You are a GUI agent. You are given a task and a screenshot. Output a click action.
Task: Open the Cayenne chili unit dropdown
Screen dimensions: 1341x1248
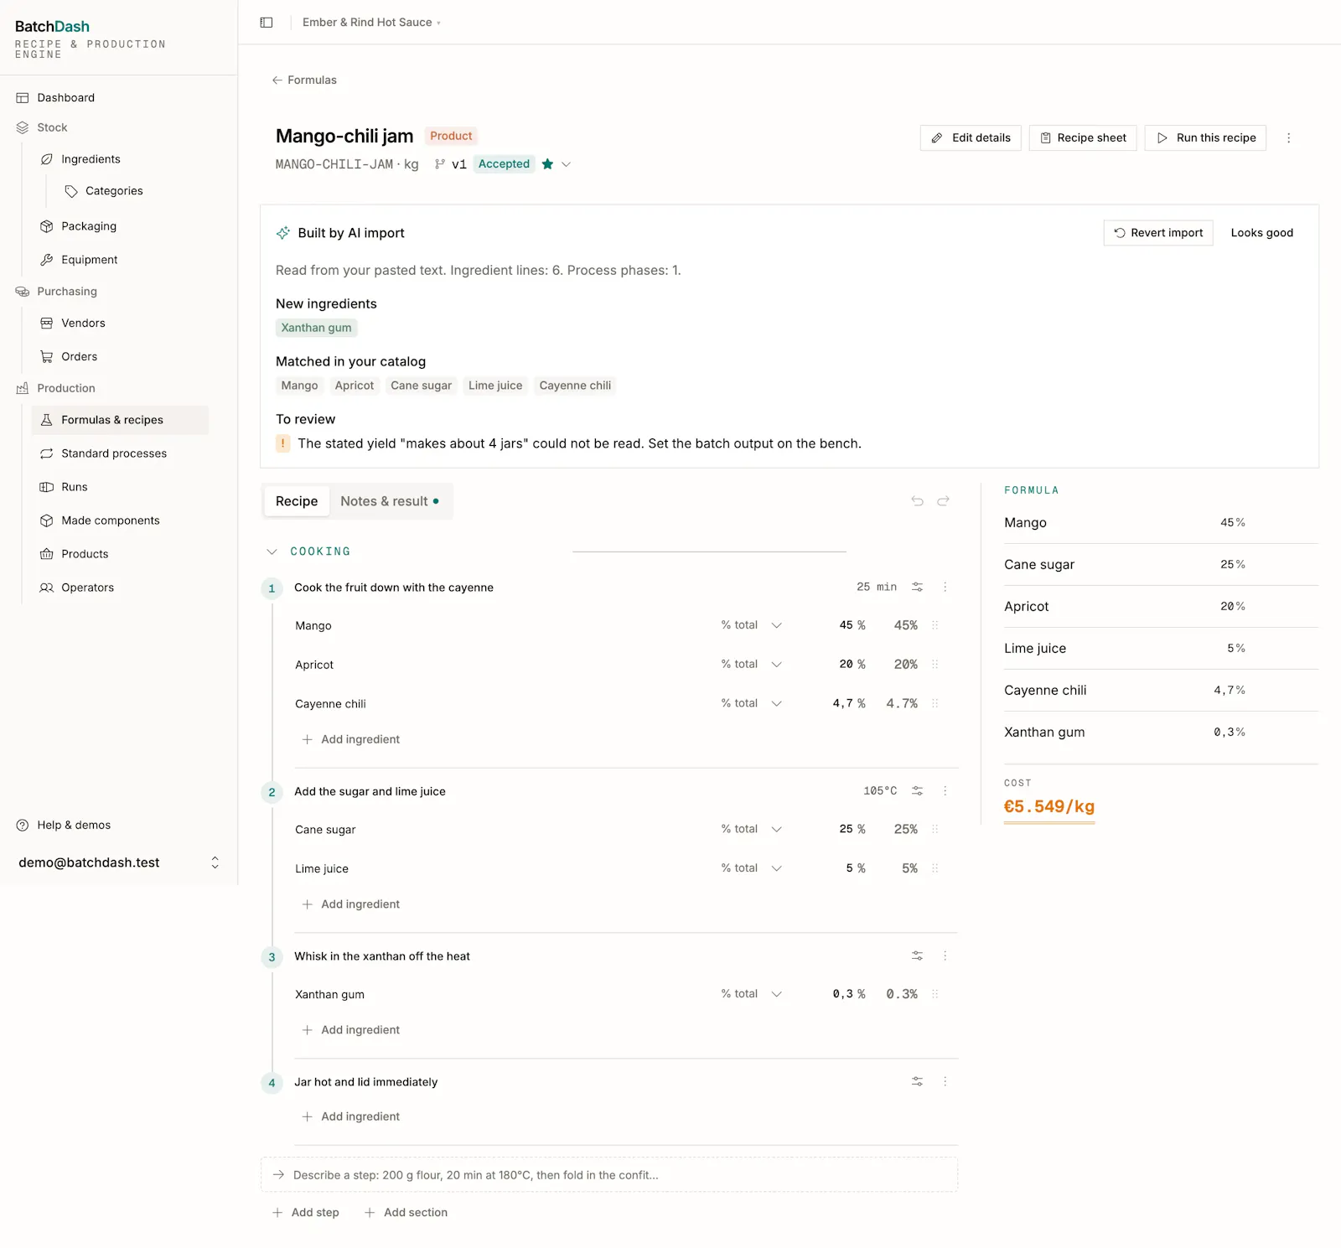[752, 704]
